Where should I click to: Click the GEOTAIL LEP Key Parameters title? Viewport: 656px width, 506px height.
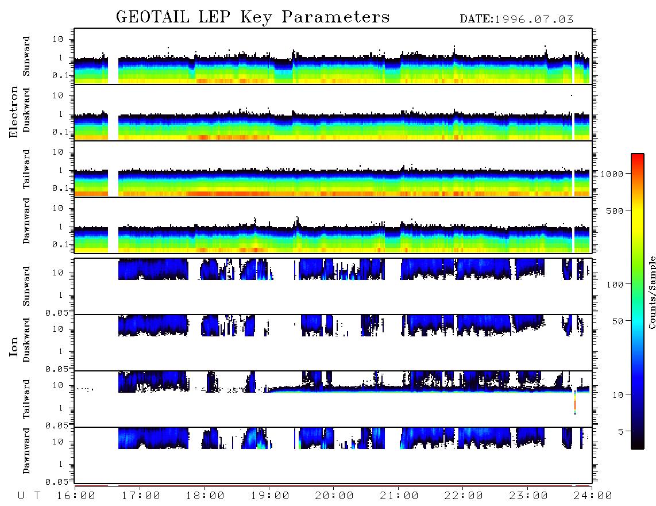point(253,17)
